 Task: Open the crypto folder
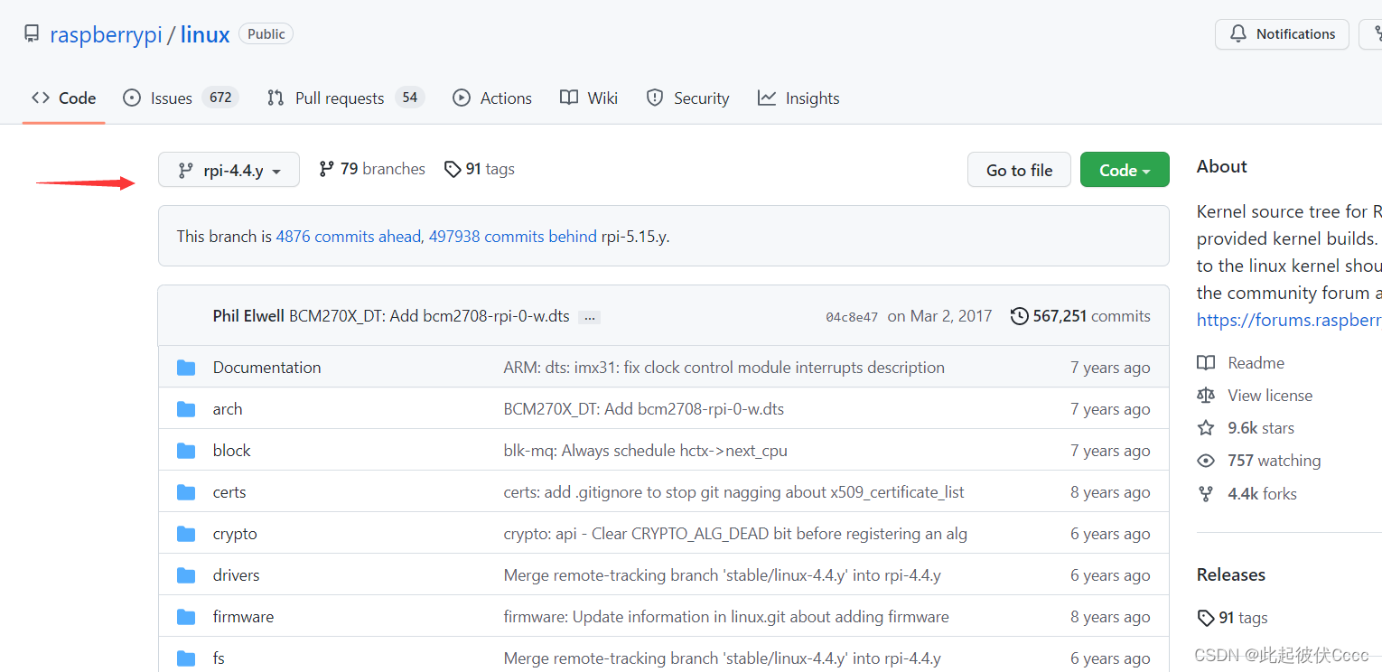[x=235, y=534]
